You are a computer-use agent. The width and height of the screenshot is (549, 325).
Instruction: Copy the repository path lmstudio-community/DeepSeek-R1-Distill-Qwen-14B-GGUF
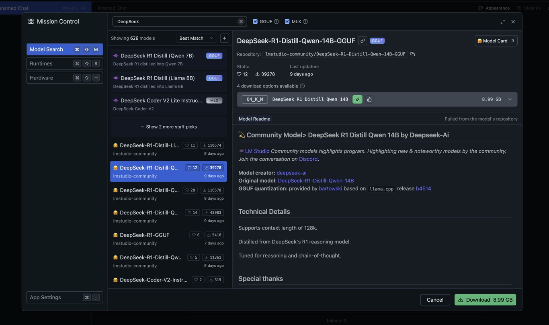[412, 53]
